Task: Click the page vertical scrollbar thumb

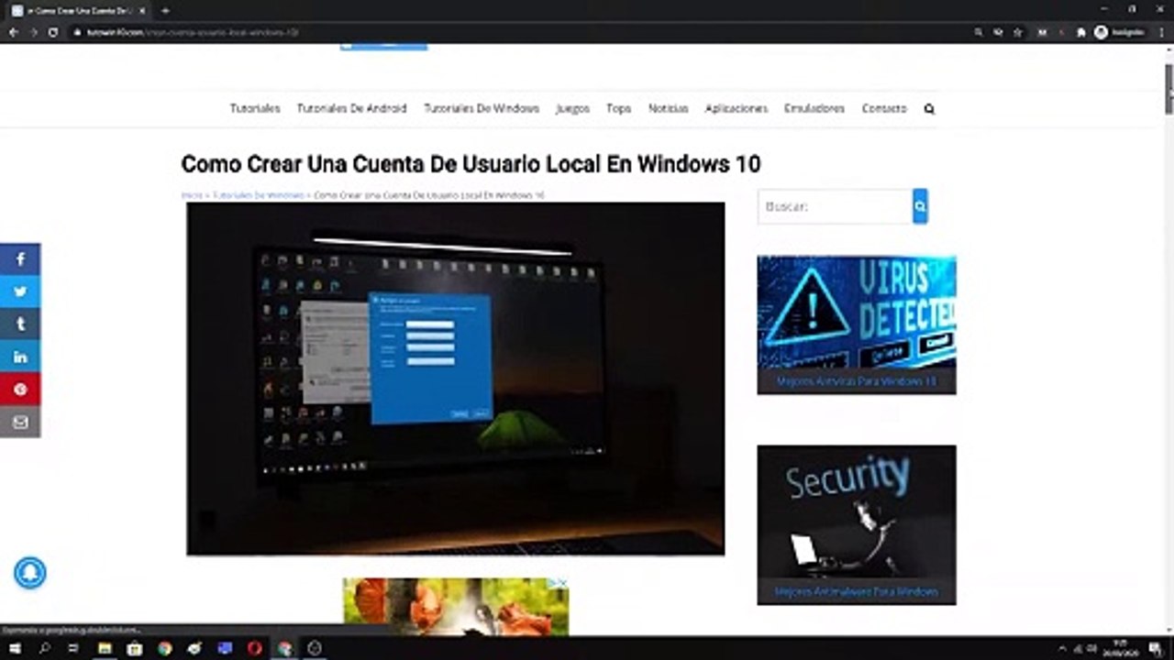Action: click(1168, 89)
